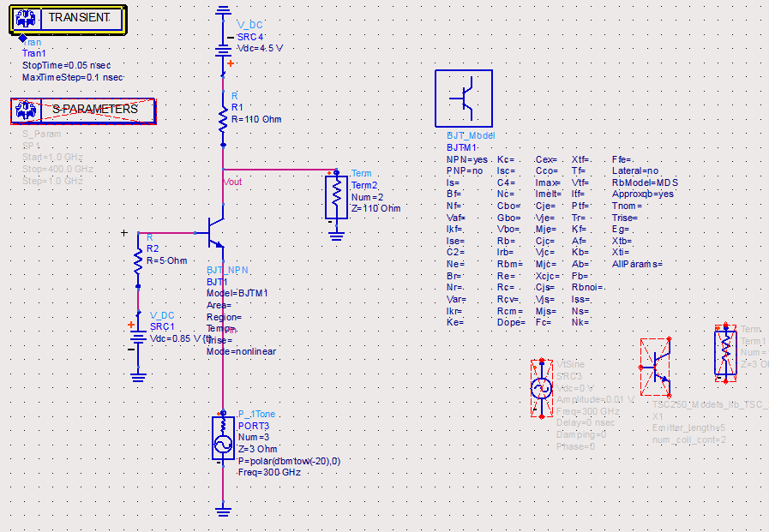Viewport: 769px width, 532px height.
Task: Click the Num=3 parameter of PORT3
Action: tap(254, 438)
